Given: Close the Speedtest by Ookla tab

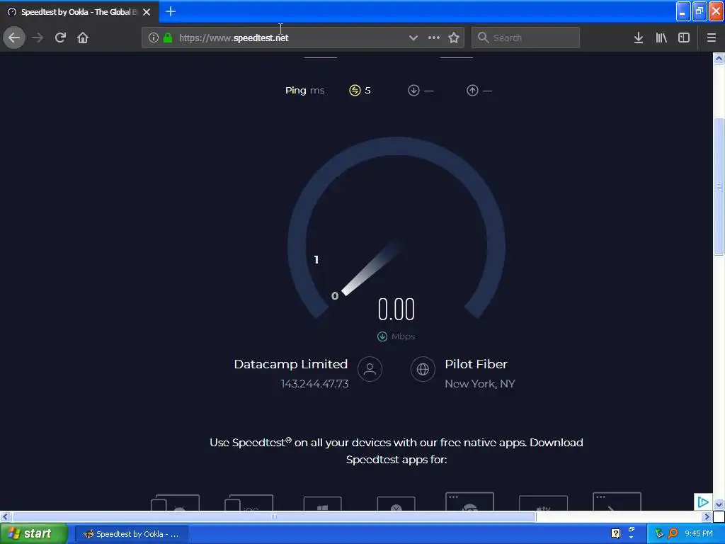Looking at the screenshot, I should tap(147, 12).
